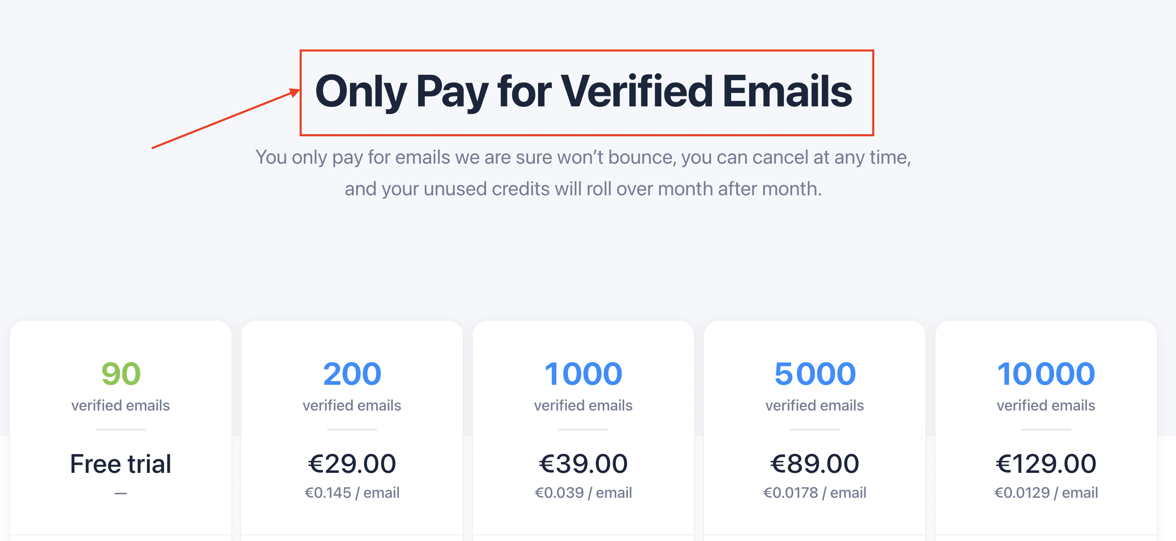The image size is (1176, 541).
Task: Click the €39.00 price
Action: (x=583, y=464)
